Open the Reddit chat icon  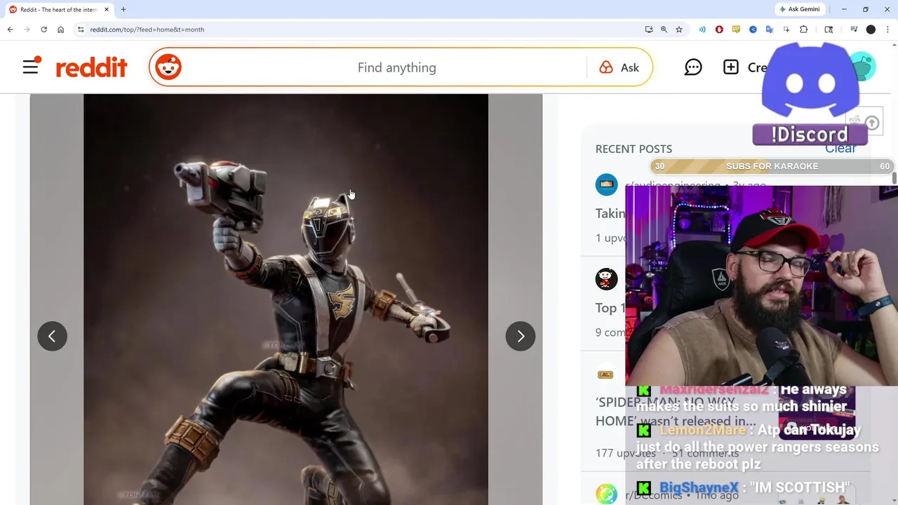click(x=693, y=67)
